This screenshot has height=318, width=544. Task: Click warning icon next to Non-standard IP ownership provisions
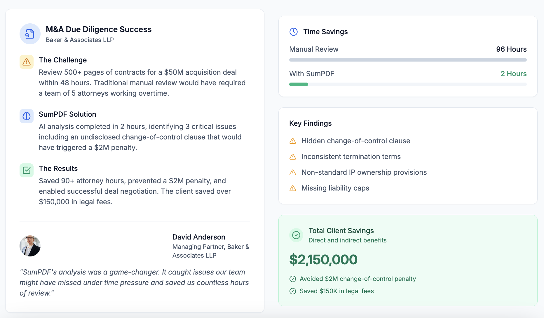(x=293, y=172)
